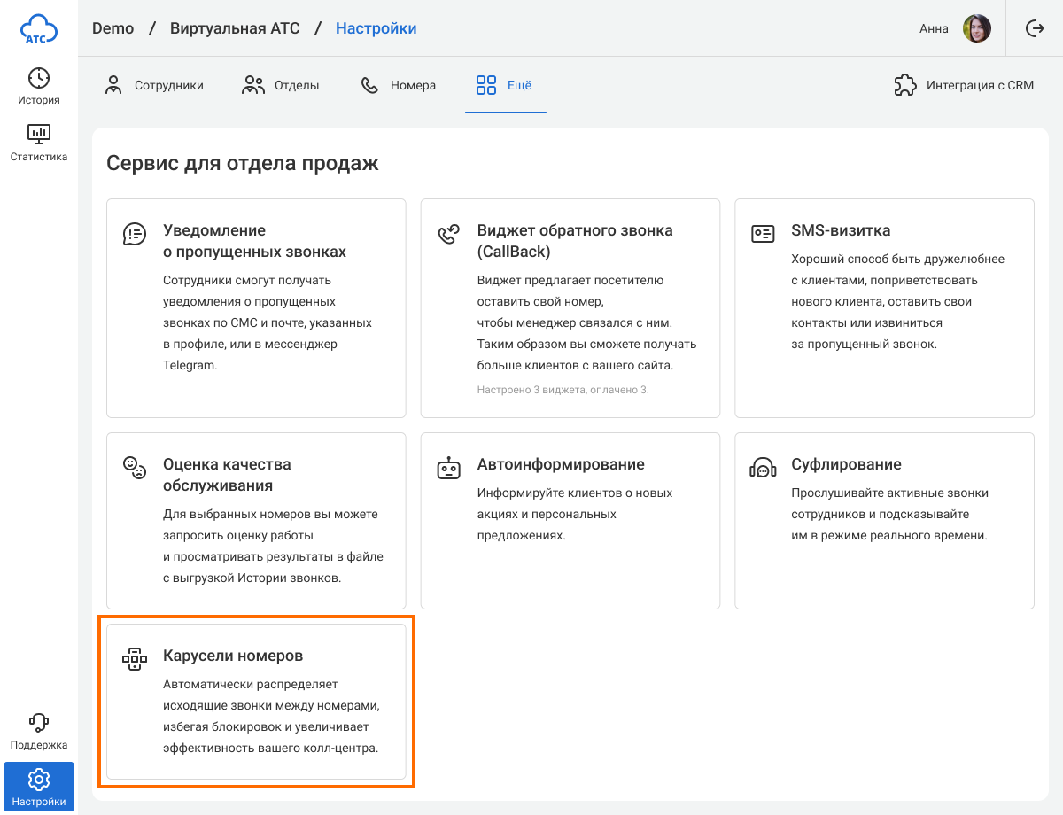Click Anna's profile avatar
This screenshot has height=815, width=1063.
click(x=976, y=28)
